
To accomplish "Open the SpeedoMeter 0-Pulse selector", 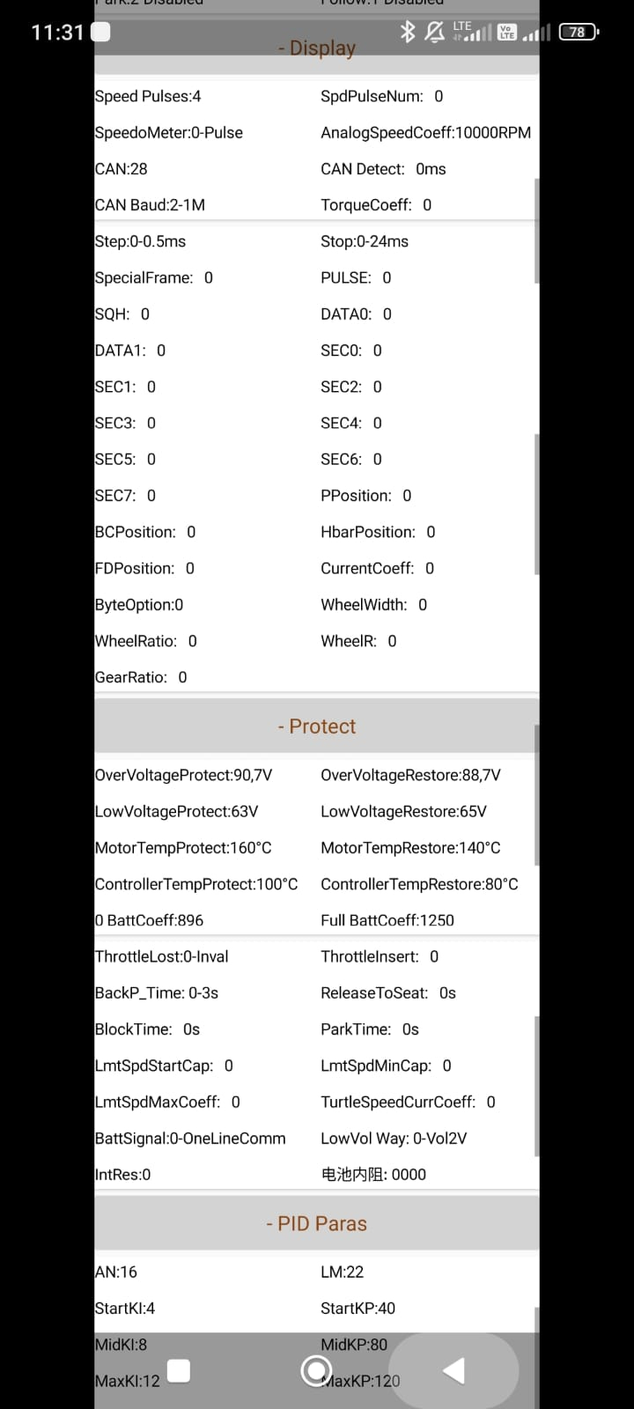I will [169, 133].
